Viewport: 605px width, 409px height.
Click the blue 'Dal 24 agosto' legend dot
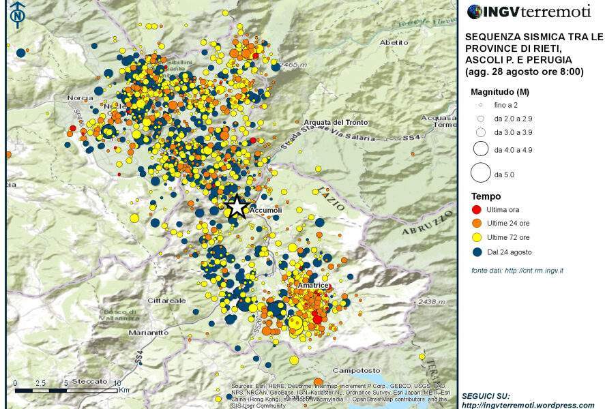coord(477,252)
